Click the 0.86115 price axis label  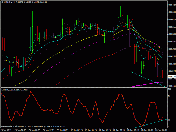point(172,86)
